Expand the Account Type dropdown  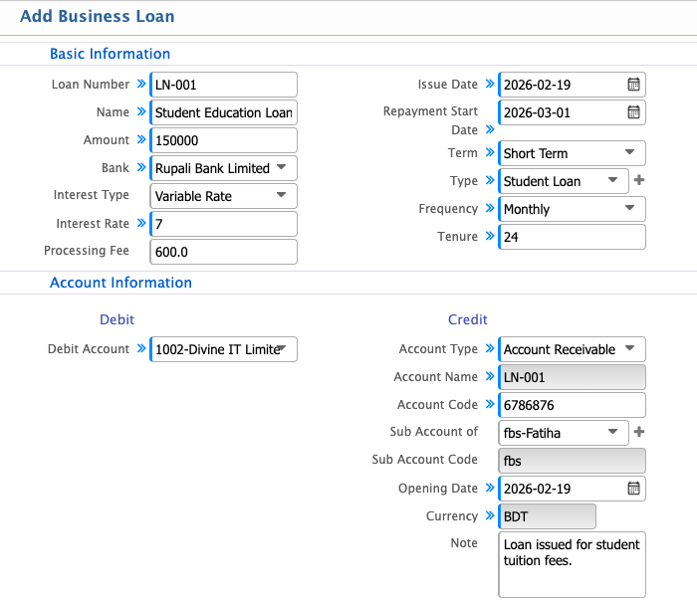(572, 349)
